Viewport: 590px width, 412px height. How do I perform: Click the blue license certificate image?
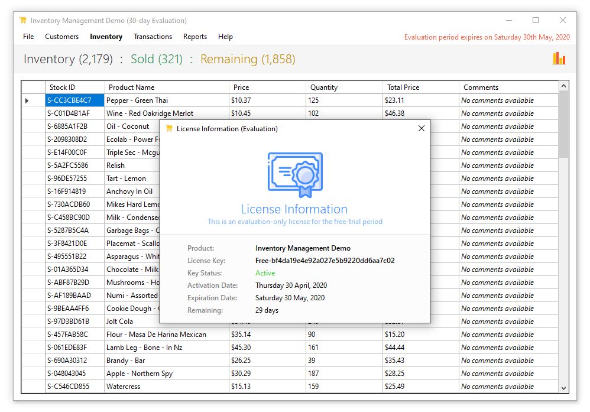click(x=295, y=174)
